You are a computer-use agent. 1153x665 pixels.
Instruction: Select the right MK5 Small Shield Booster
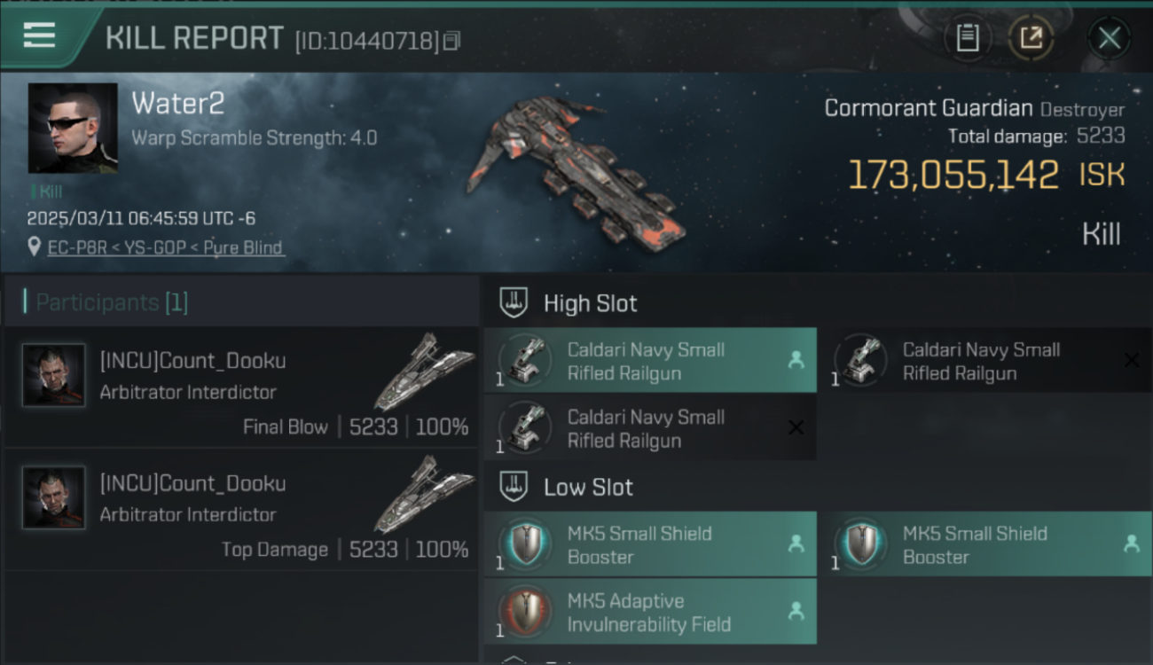coord(984,544)
